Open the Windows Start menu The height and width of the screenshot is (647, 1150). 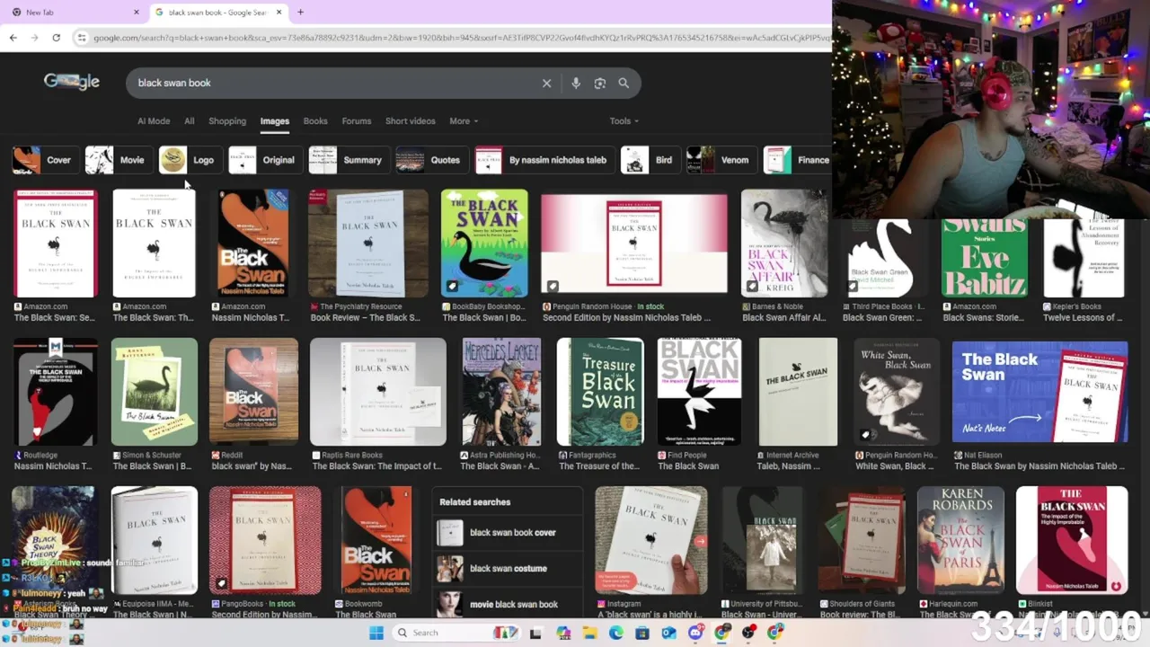376,633
